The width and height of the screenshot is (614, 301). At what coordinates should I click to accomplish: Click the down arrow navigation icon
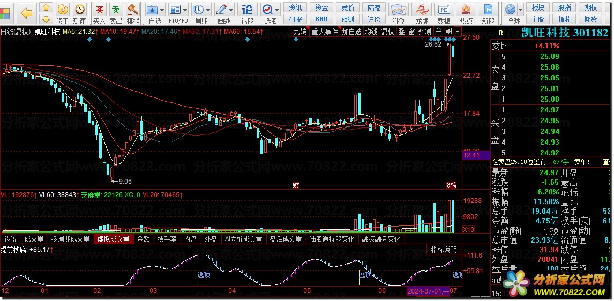coord(46,18)
